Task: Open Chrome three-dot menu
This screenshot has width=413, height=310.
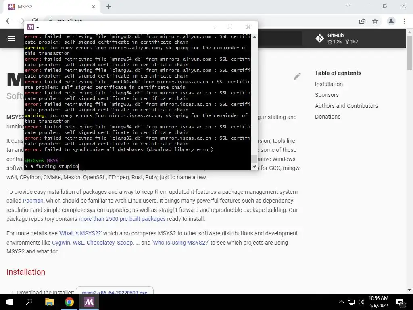Action: click(404, 21)
